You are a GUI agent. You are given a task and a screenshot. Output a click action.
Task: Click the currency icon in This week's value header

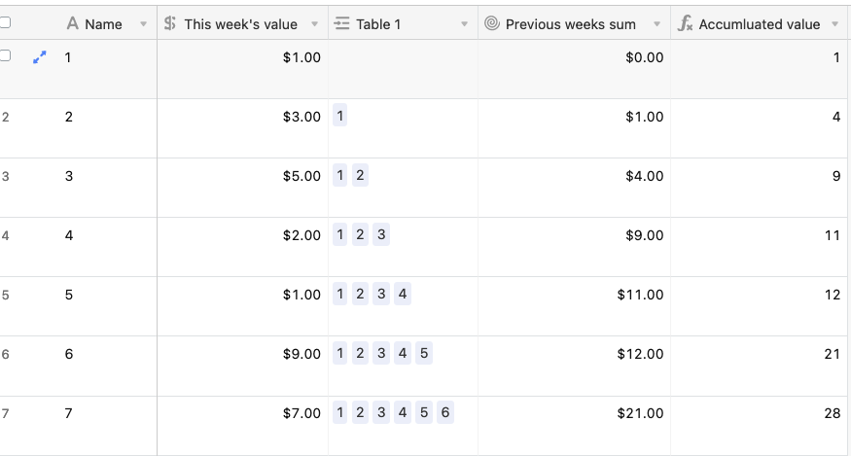[x=170, y=23]
